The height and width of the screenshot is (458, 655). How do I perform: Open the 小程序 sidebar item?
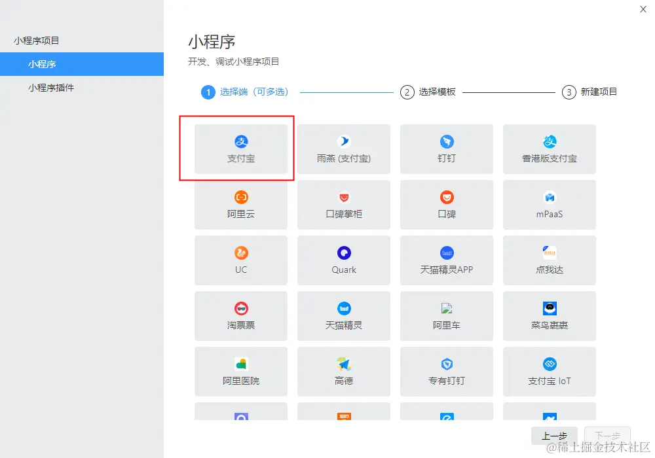[x=82, y=64]
